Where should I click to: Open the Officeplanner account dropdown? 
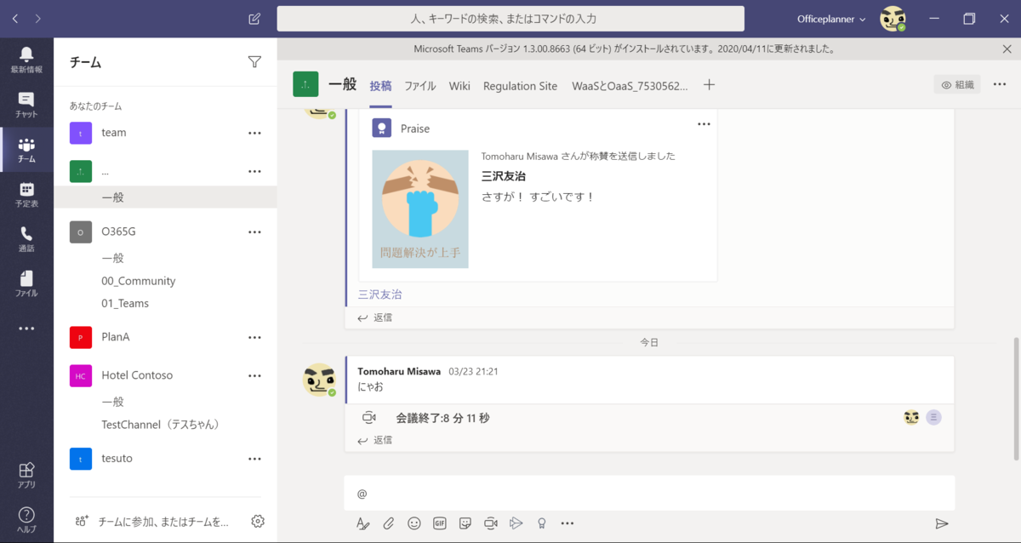832,19
